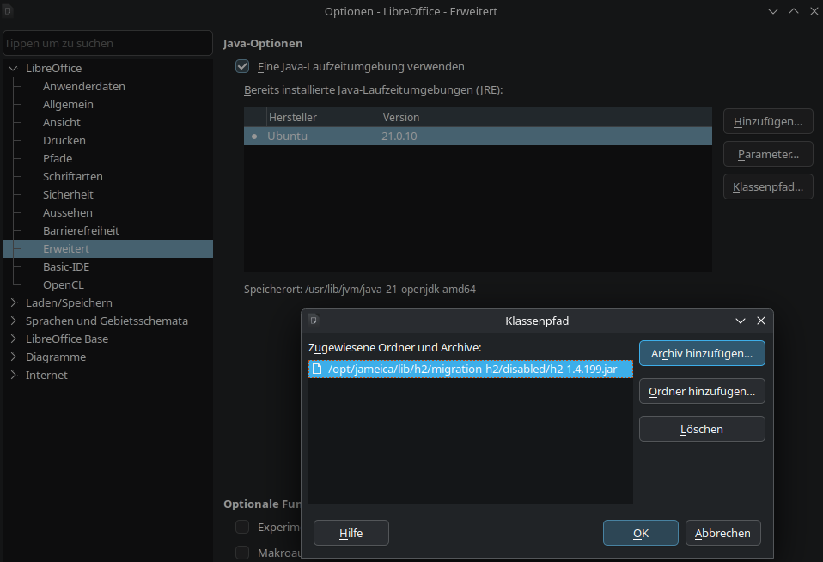Expand Sprachen und Gebietsschemata node
Image resolution: width=823 pixels, height=562 pixels.
13,321
